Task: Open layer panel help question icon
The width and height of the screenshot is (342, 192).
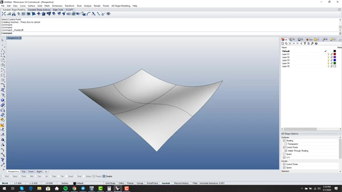Action: (316, 44)
